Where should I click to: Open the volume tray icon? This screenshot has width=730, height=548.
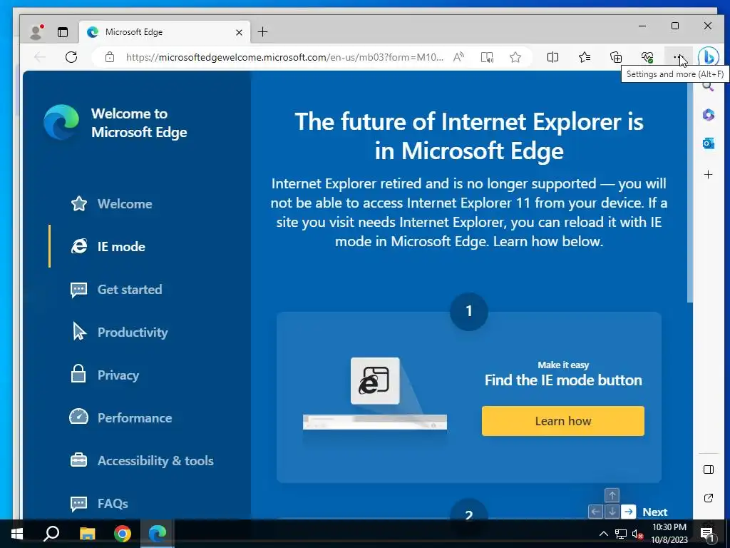pyautogui.click(x=637, y=534)
